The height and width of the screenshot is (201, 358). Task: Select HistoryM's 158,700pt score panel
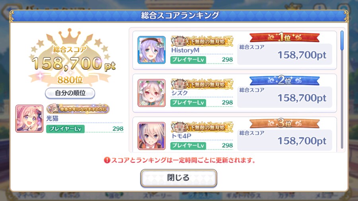click(284, 54)
